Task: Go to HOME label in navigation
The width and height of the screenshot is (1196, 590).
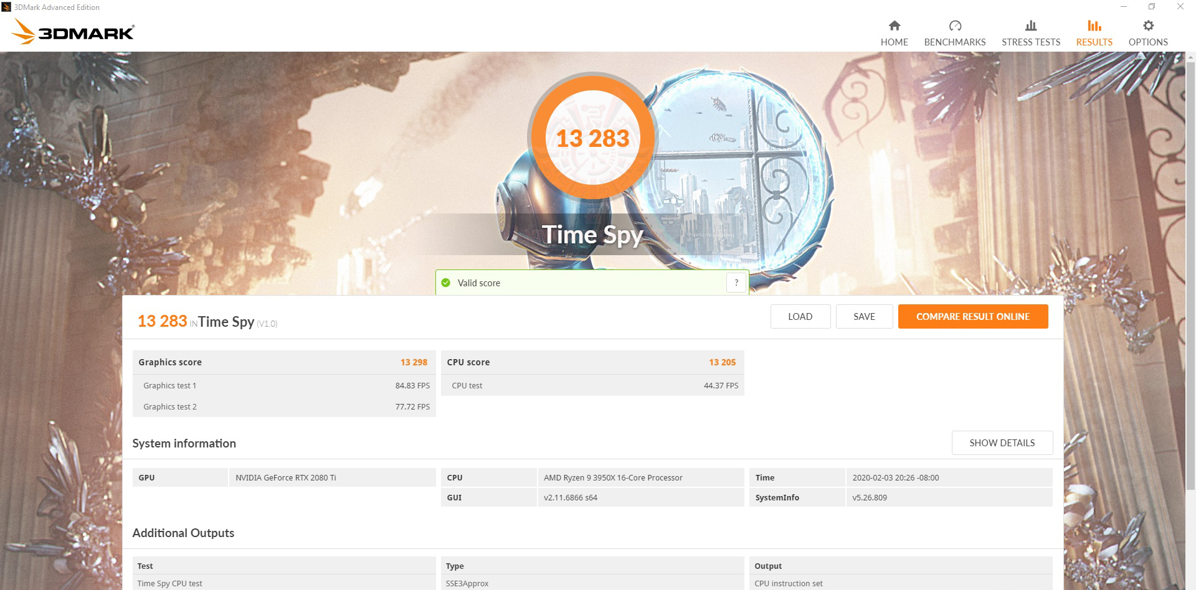Action: (894, 42)
